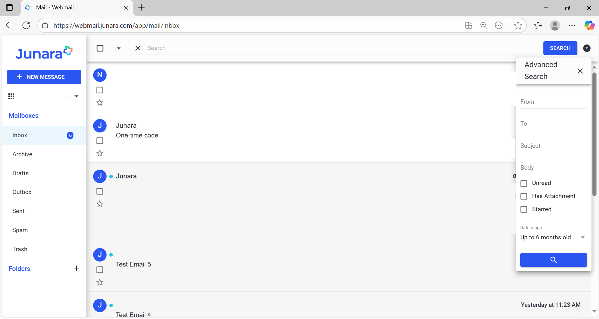Open browser Settings and more menu
This screenshot has height=319, width=599.
pyautogui.click(x=572, y=26)
